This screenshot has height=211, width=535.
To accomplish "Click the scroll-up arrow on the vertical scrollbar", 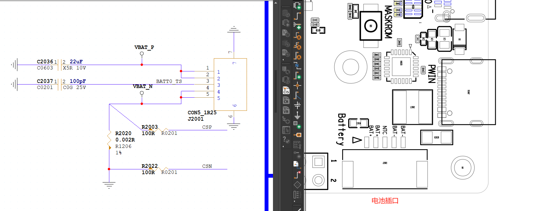I will point(276,3).
